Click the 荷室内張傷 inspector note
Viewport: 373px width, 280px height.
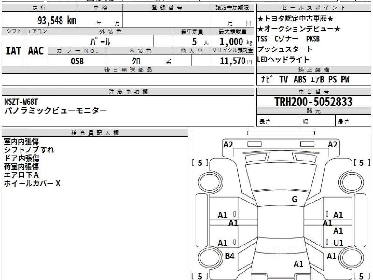21,166
